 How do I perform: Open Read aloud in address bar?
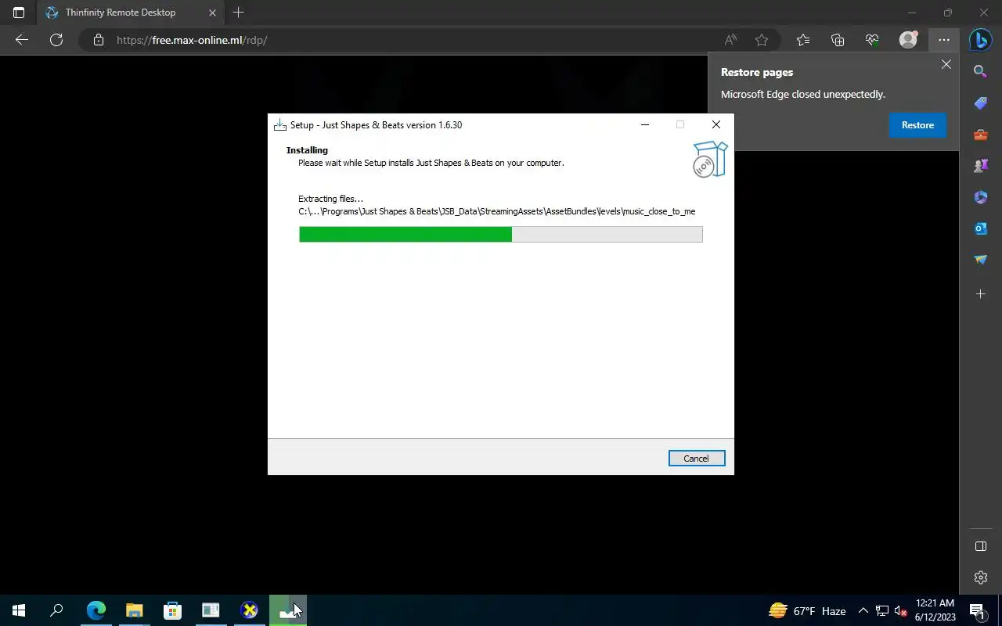point(730,40)
